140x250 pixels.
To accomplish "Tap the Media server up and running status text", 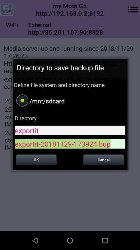I will (68, 52).
